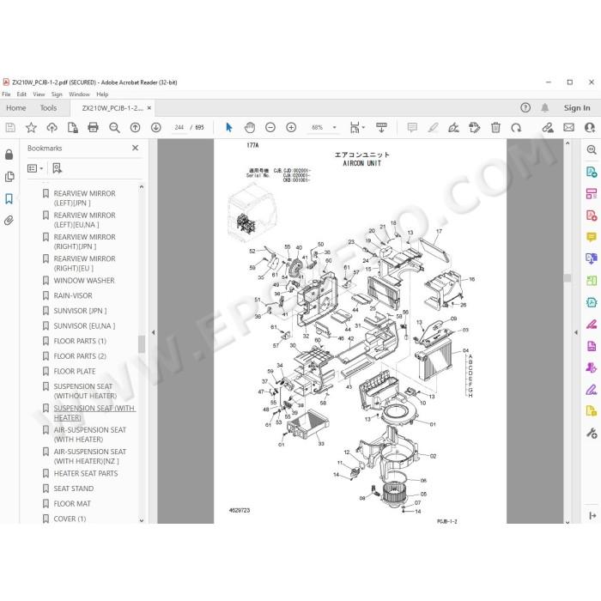601x601 pixels.
Task: Open HEATER SEAT PARTS bookmark
Action: (86, 473)
